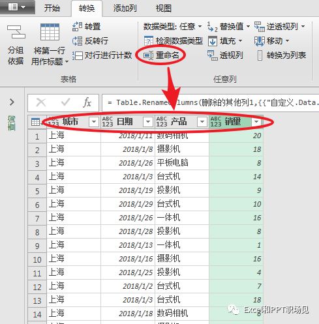319x324 pixels.
Task: Click the 产品 column type icon
Action: pos(162,122)
